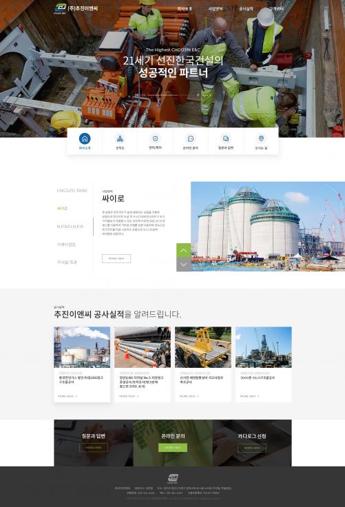Click MORE VIEW under 카다로그 신청

pyautogui.click(x=252, y=448)
